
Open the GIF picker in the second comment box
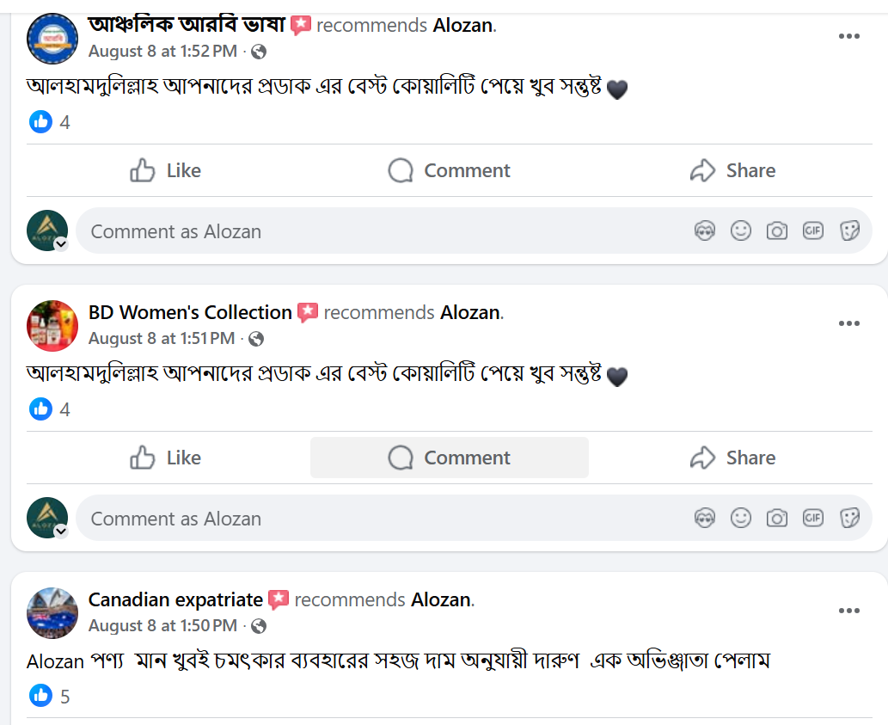[813, 518]
